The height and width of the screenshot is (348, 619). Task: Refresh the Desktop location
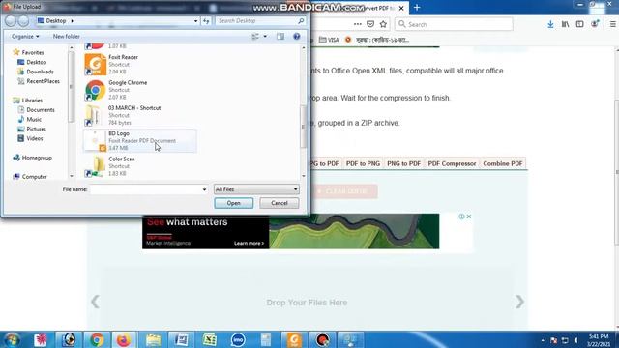206,21
